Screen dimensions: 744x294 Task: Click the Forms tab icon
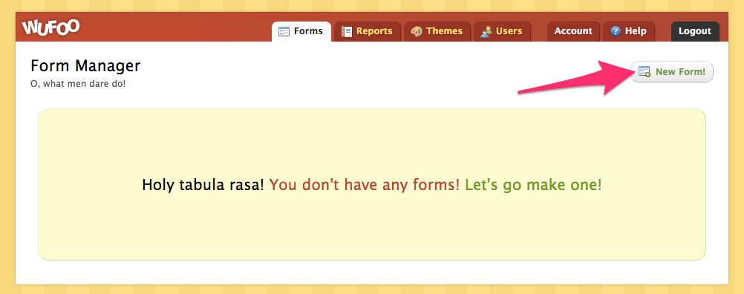[x=284, y=32]
